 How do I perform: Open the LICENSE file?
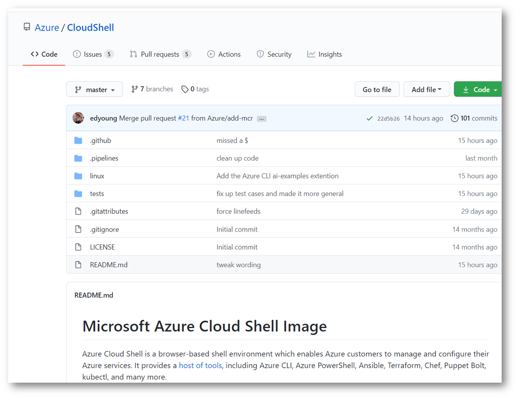(102, 247)
